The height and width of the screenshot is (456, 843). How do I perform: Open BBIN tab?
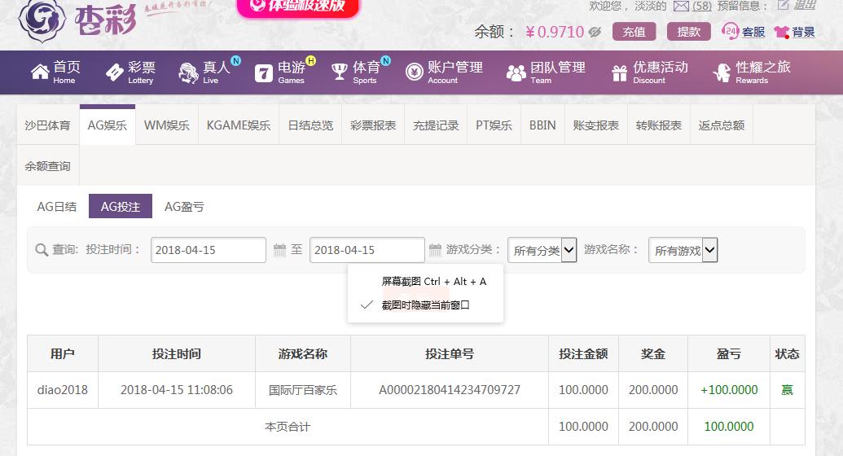tap(542, 125)
